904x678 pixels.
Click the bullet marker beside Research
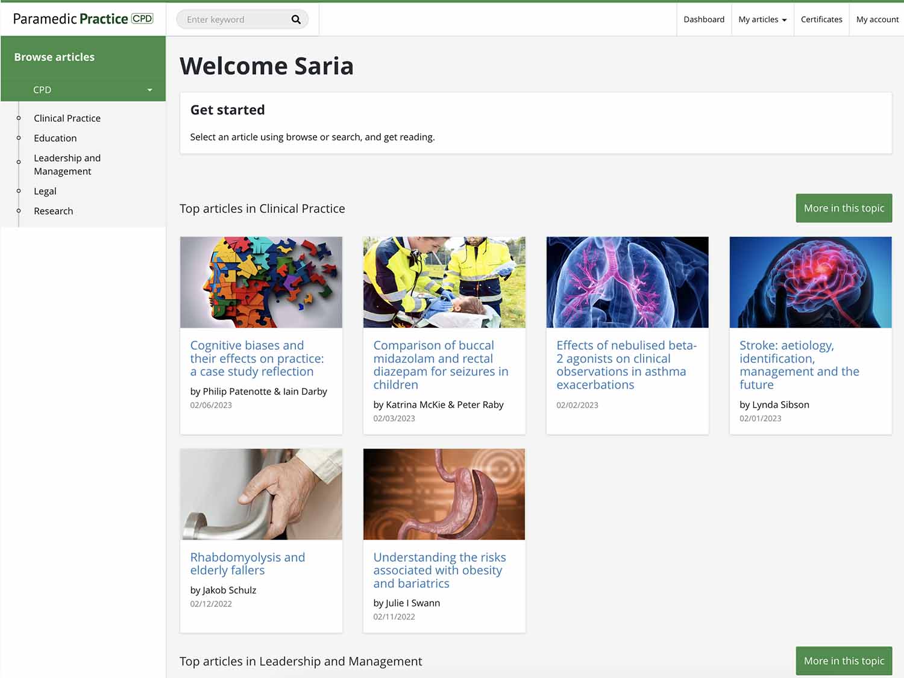coord(18,211)
